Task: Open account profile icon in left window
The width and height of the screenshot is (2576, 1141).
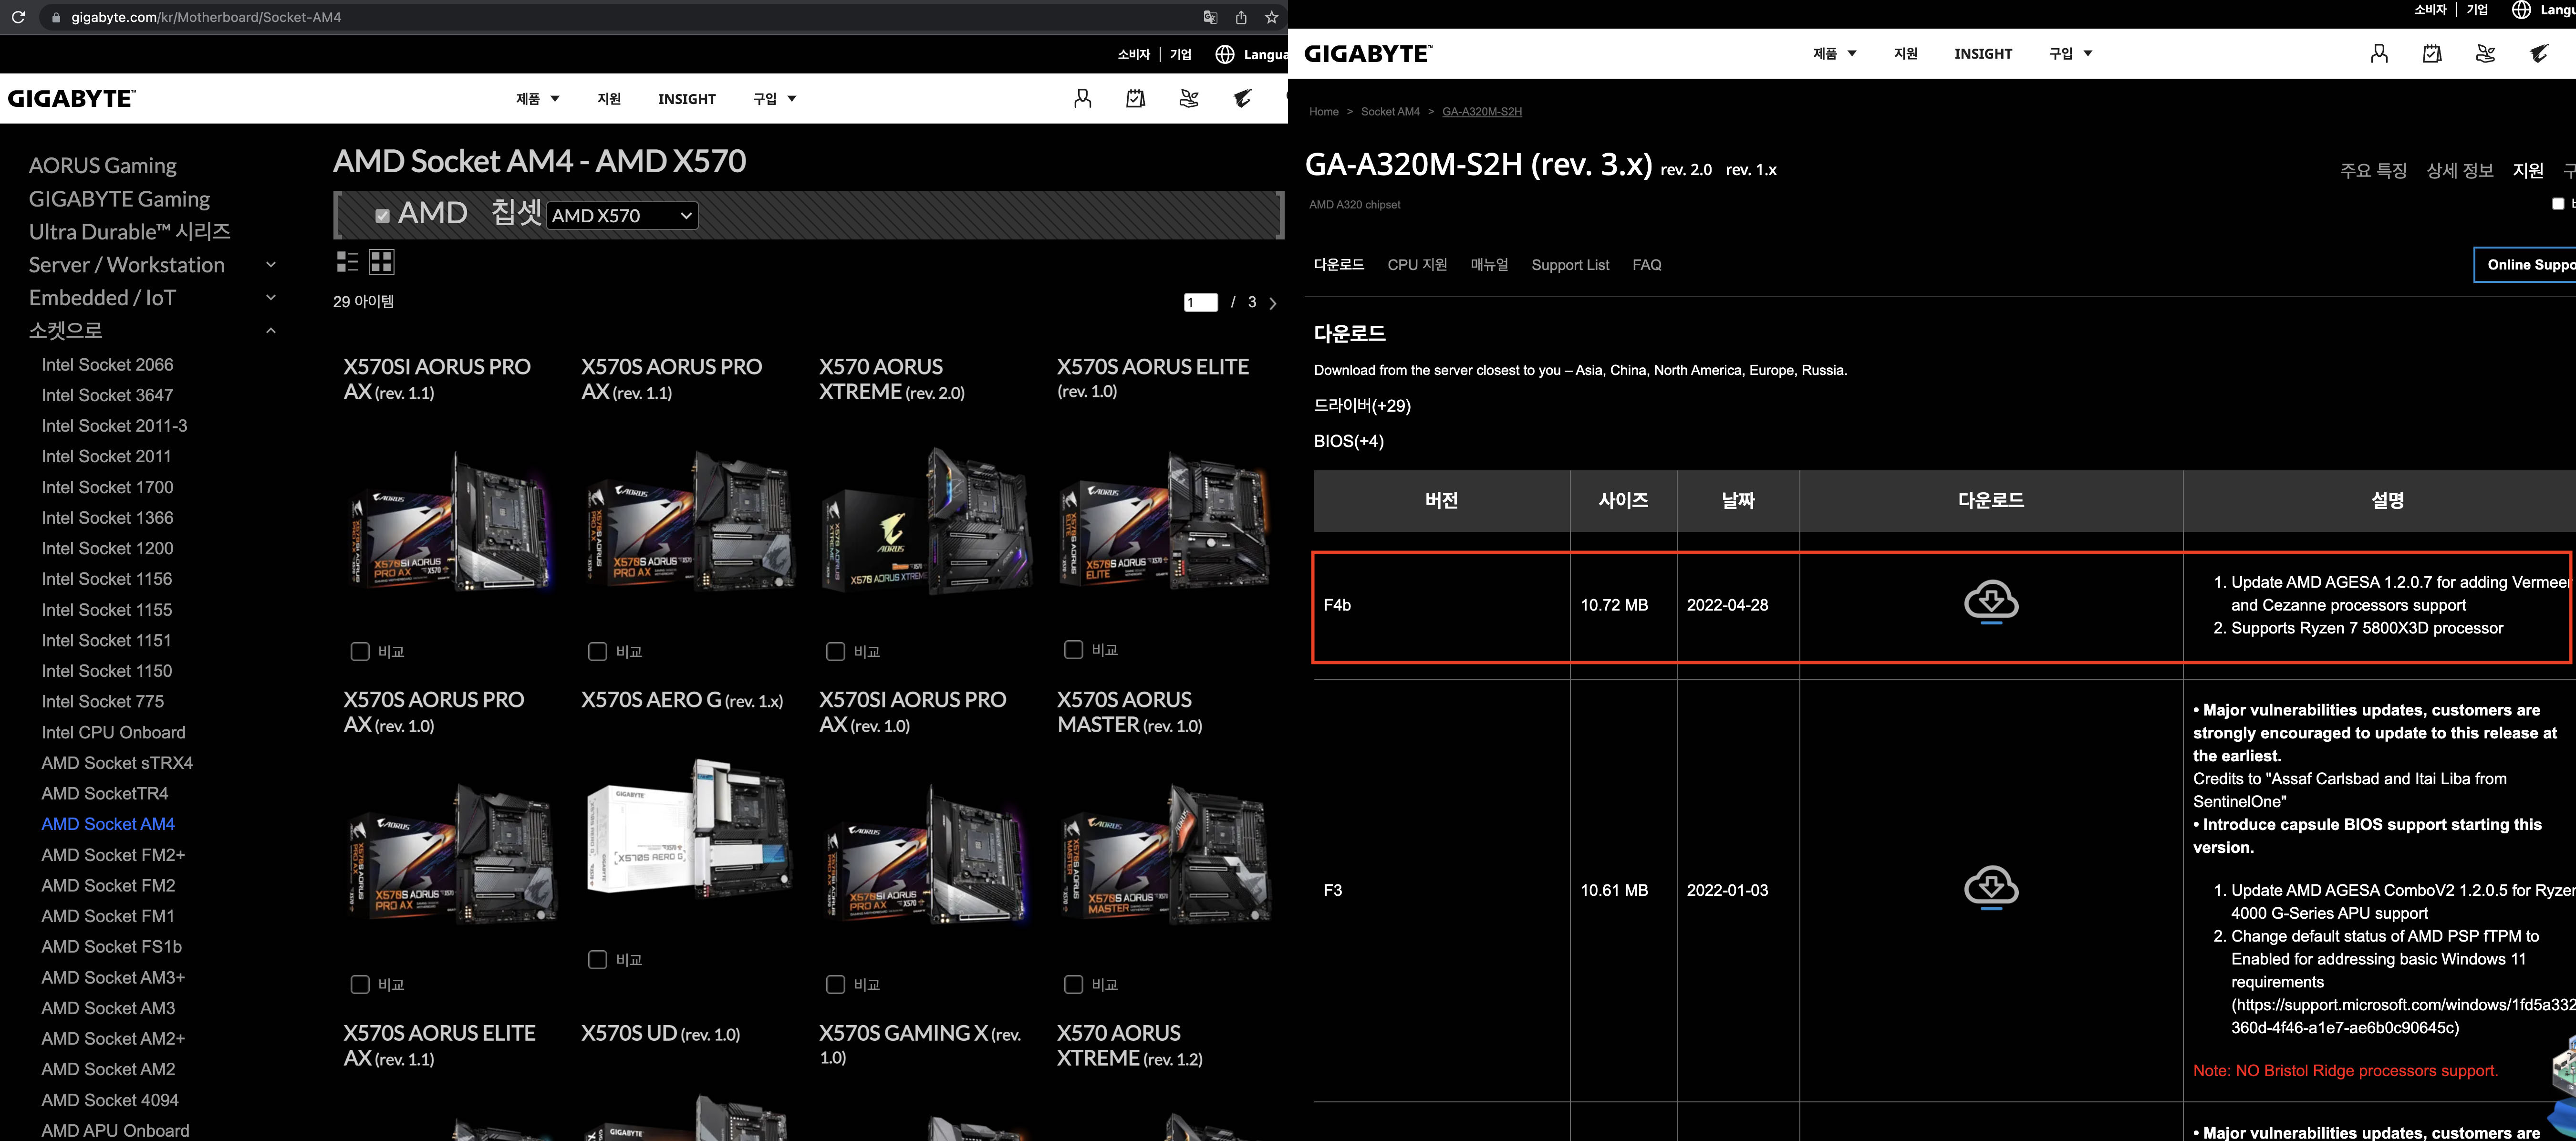Action: coord(1082,98)
